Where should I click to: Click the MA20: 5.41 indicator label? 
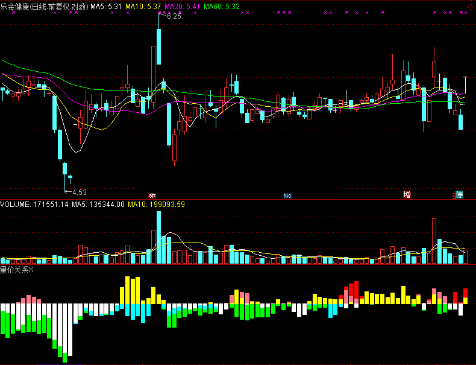[182, 7]
